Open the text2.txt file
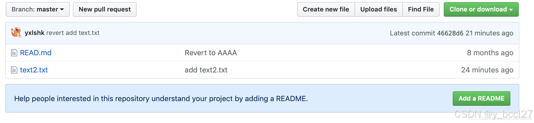Image resolution: width=534 pixels, height=123 pixels. 34,70
